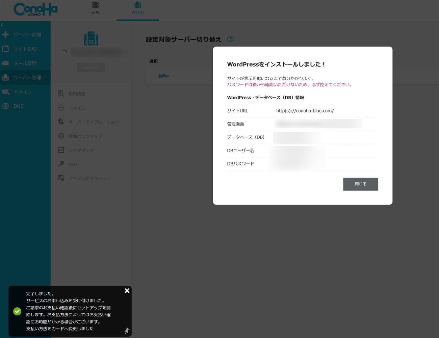Image resolution: width=439 pixels, height=338 pixels.
Task: Click the サーバーマイグレーション icon
Action: pyautogui.click(x=61, y=122)
